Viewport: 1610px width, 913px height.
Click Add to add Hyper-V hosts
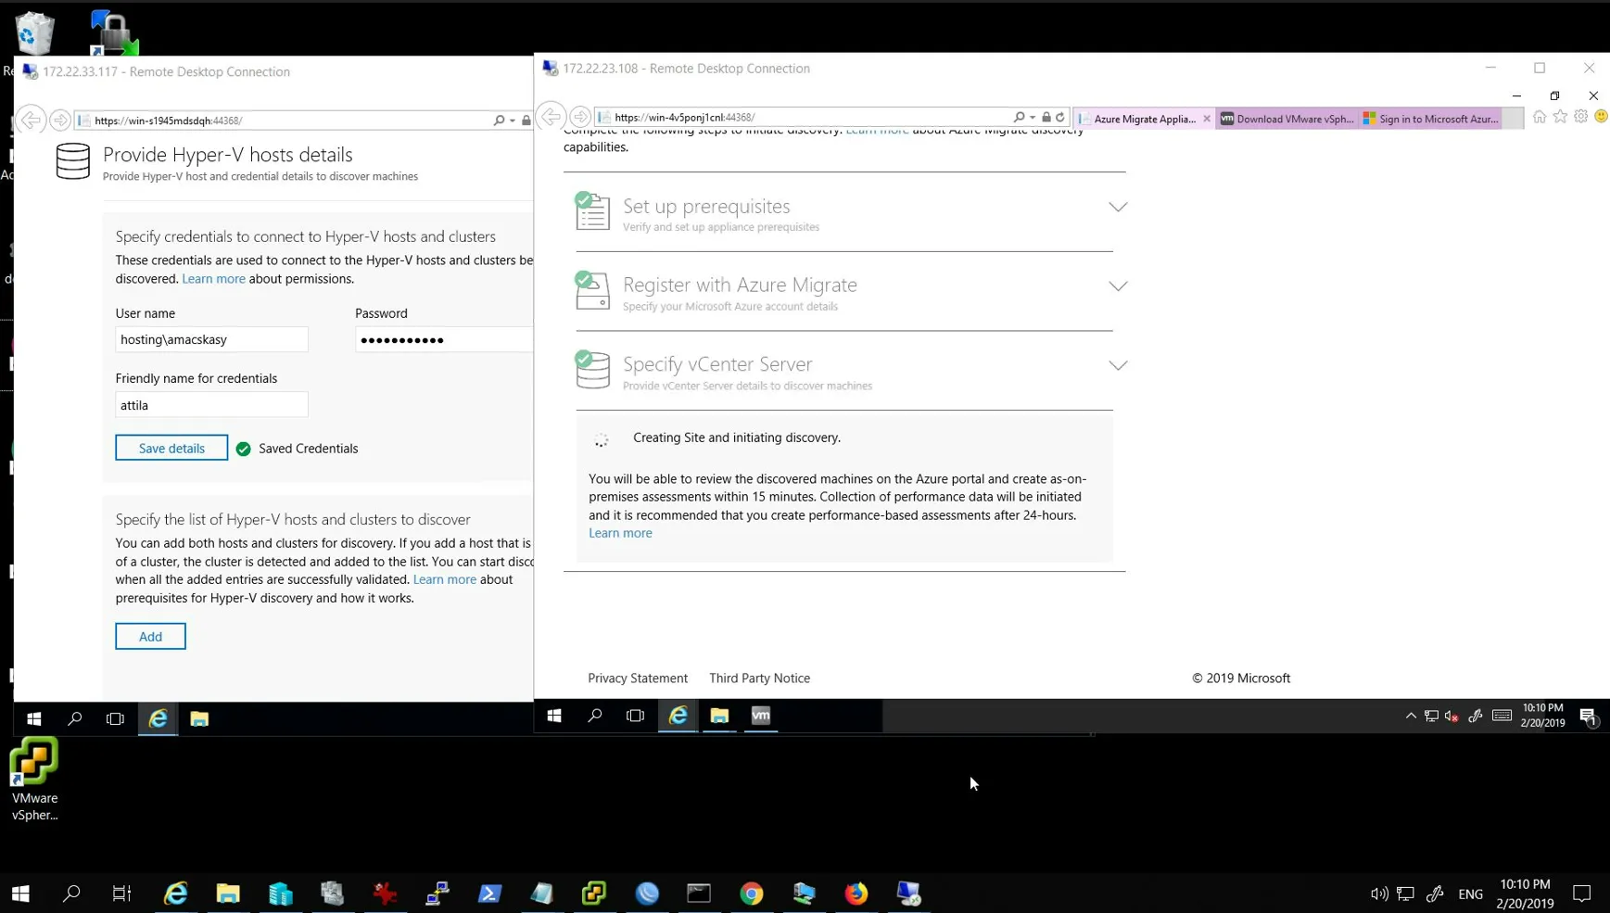150,636
